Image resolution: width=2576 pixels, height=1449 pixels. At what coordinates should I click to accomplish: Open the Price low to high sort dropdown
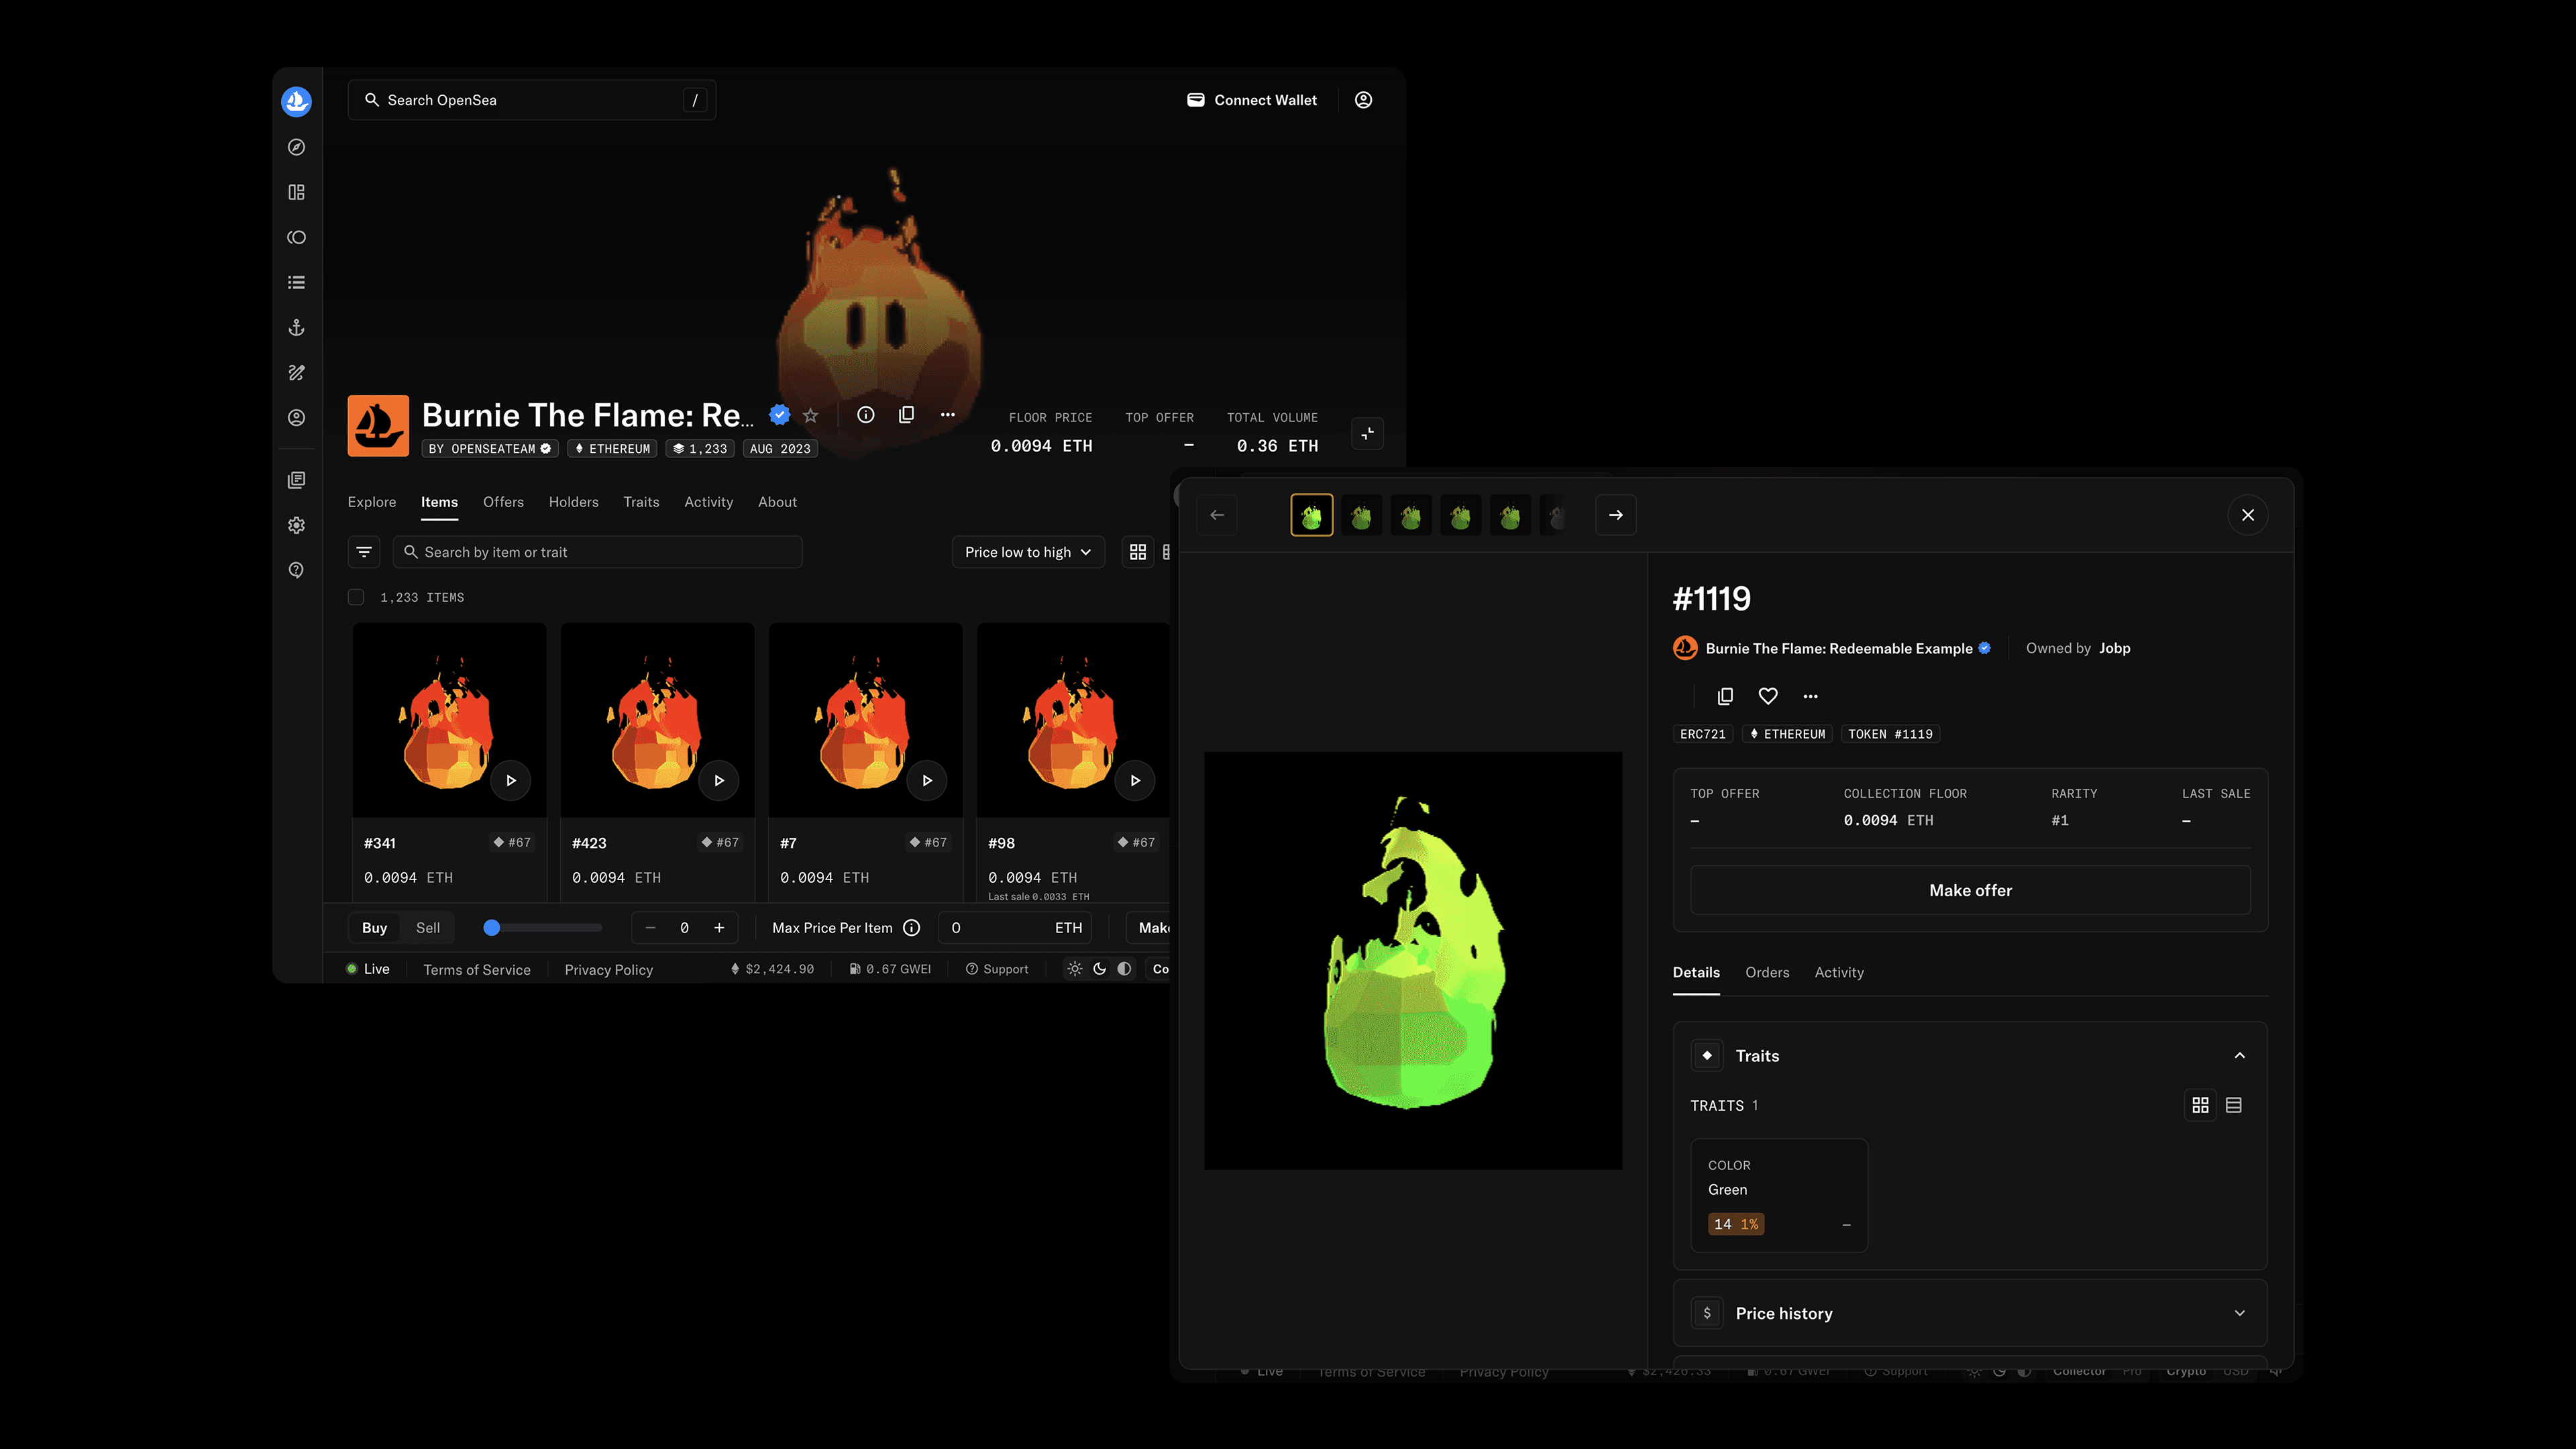click(x=1028, y=552)
